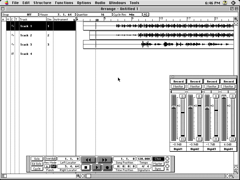Click the scroll left arrow of horizontal scrollbar
This screenshot has height=180, width=240.
coord(83,176)
